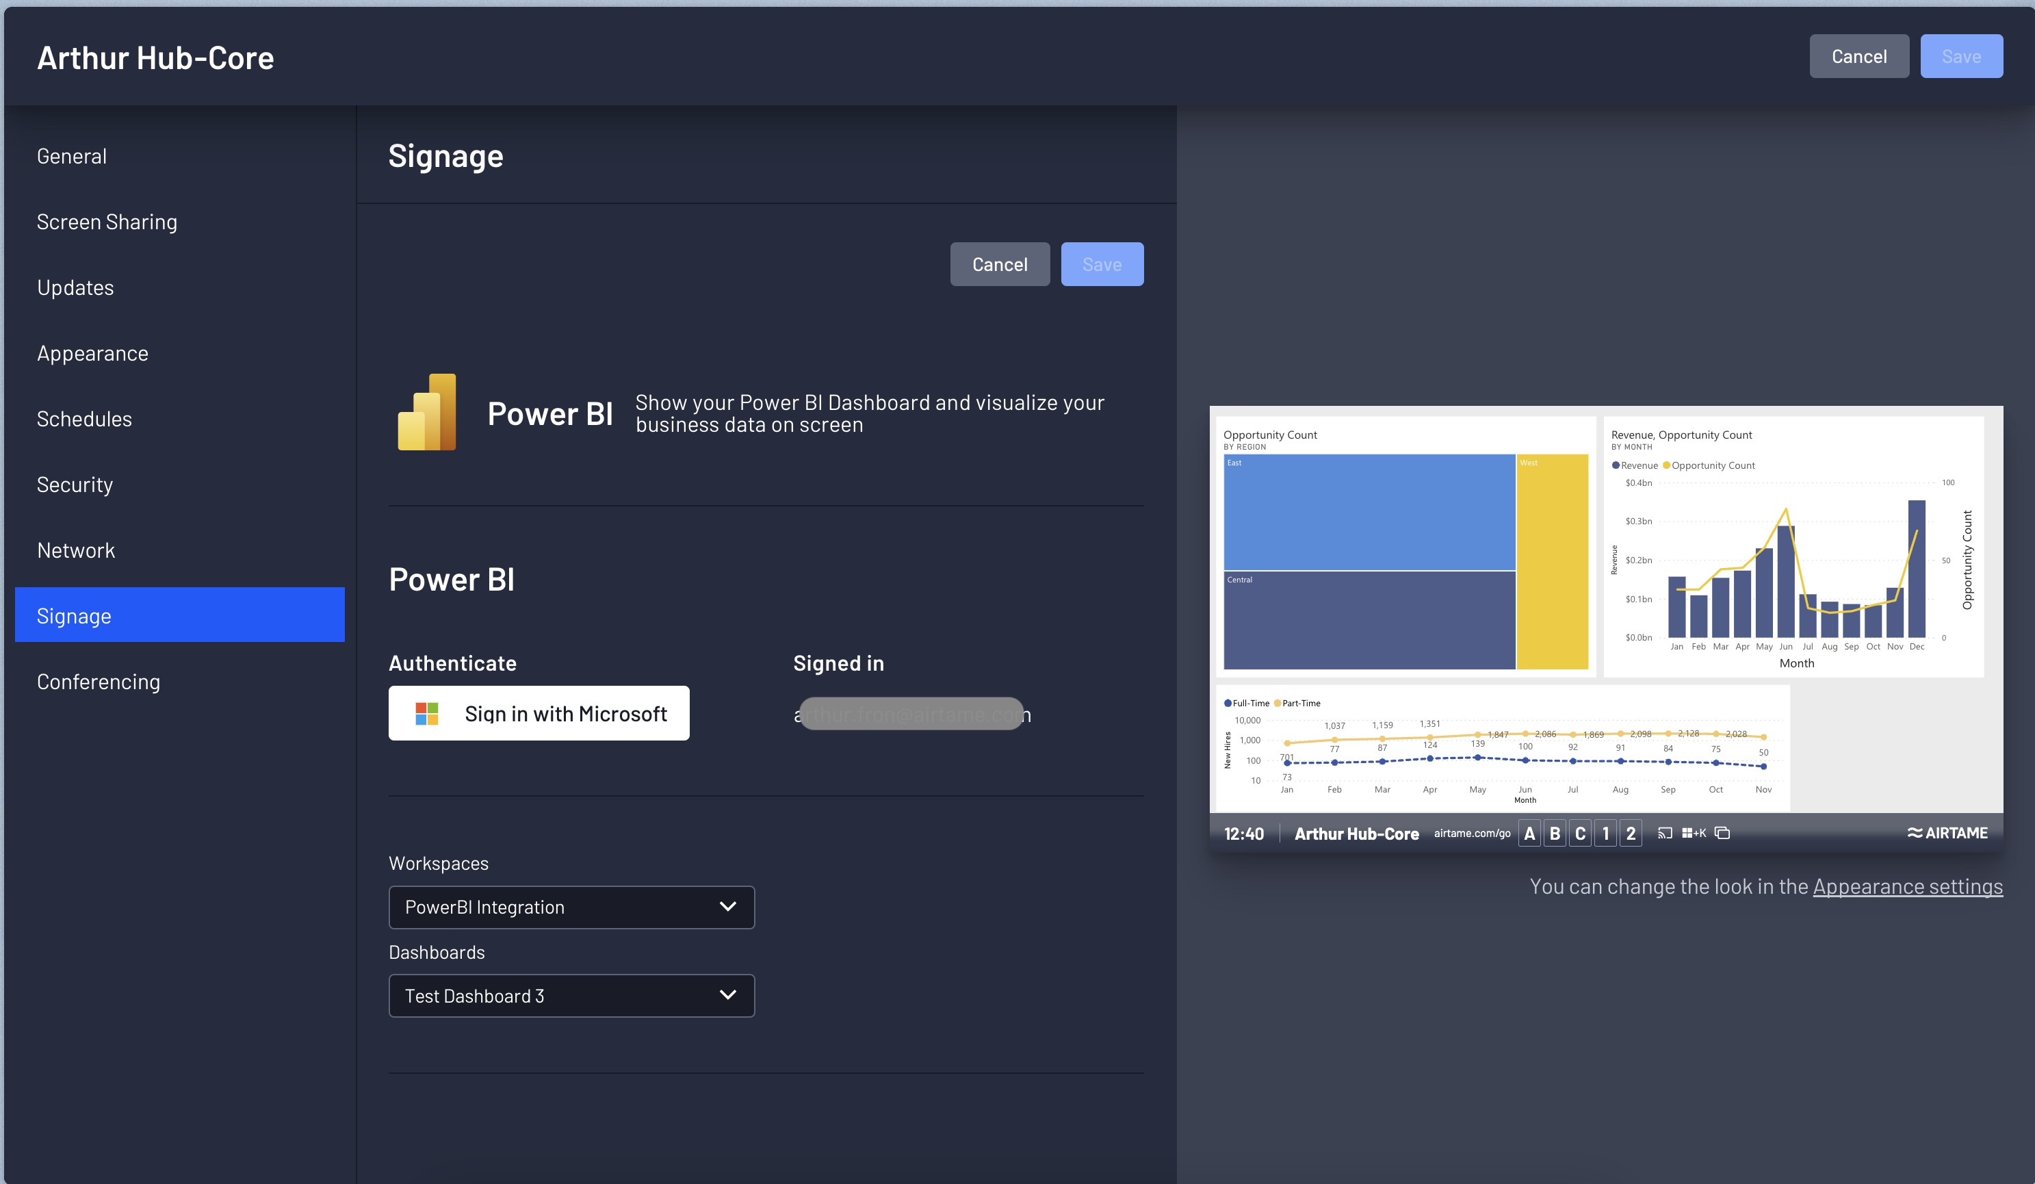Click the Signage panel heading
This screenshot has width=2035, height=1184.
(445, 155)
